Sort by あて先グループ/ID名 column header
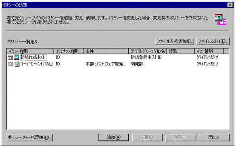Image resolution: width=236 pixels, height=147 pixels. click(x=148, y=51)
